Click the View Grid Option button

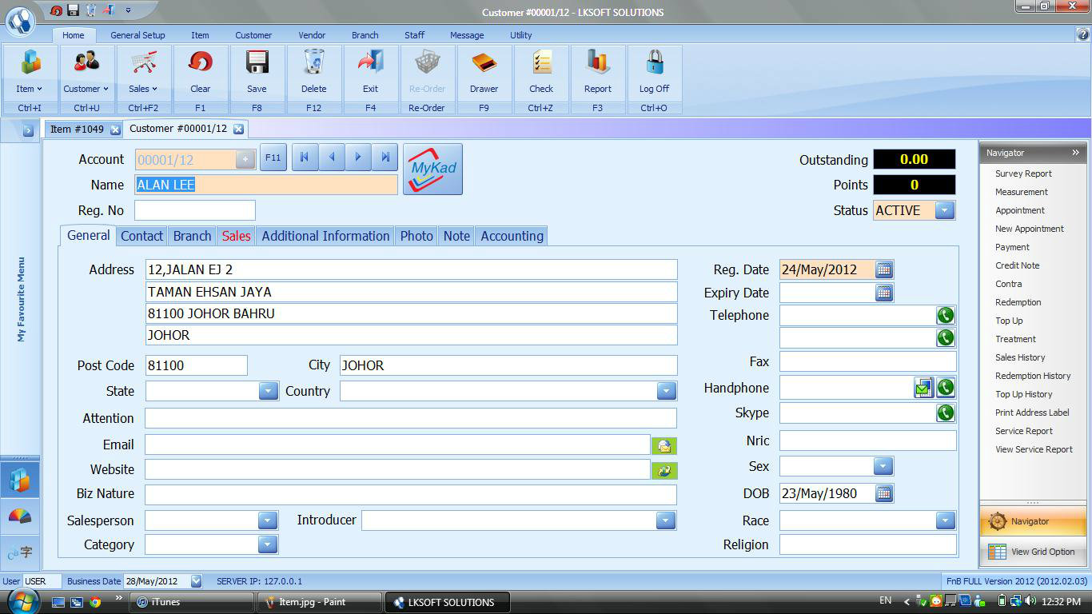pyautogui.click(x=1034, y=552)
